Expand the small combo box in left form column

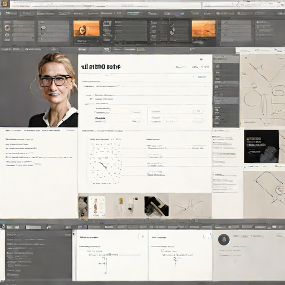136,121
